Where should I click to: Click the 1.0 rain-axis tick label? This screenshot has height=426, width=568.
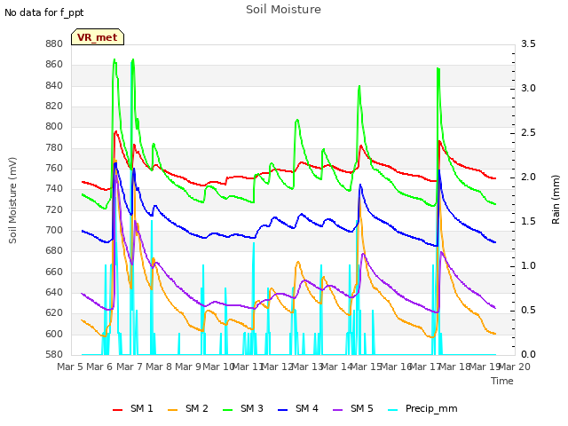click(528, 266)
